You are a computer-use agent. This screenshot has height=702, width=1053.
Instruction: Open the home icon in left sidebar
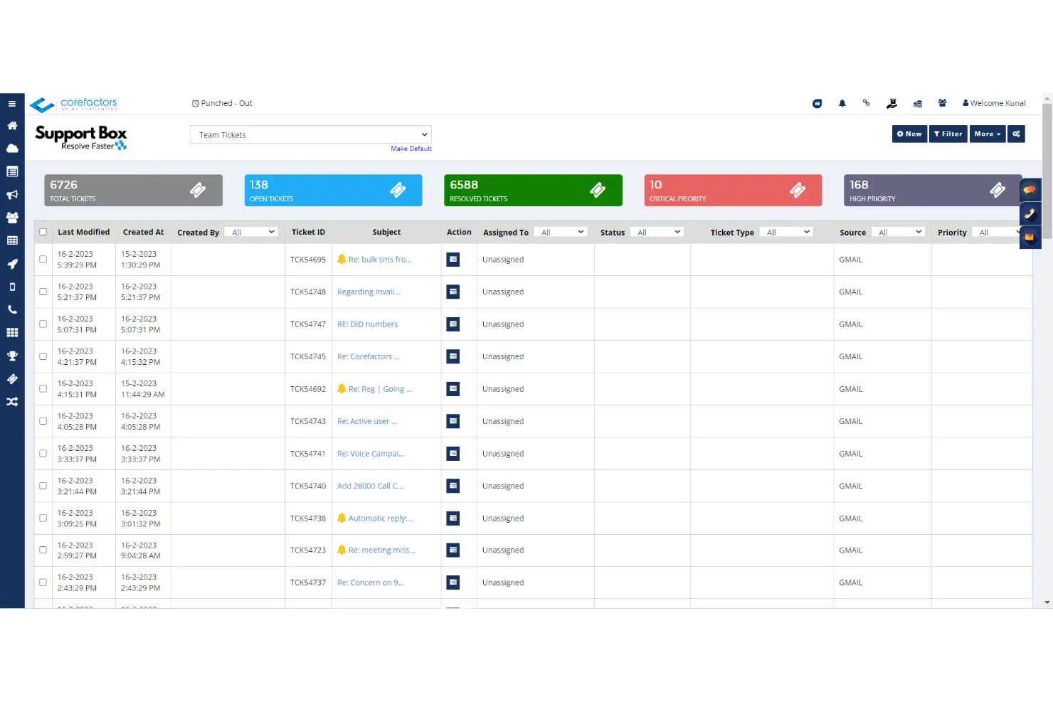tap(12, 126)
